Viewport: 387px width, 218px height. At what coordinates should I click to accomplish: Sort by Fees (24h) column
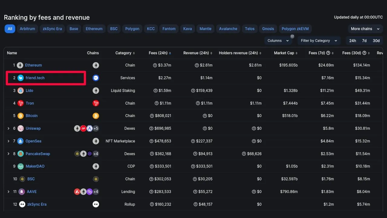[160, 53]
